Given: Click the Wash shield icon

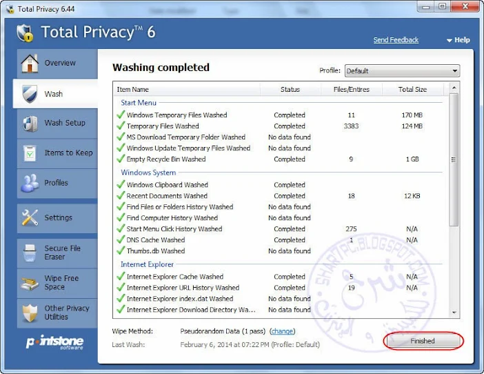Looking at the screenshot, I should (x=30, y=94).
